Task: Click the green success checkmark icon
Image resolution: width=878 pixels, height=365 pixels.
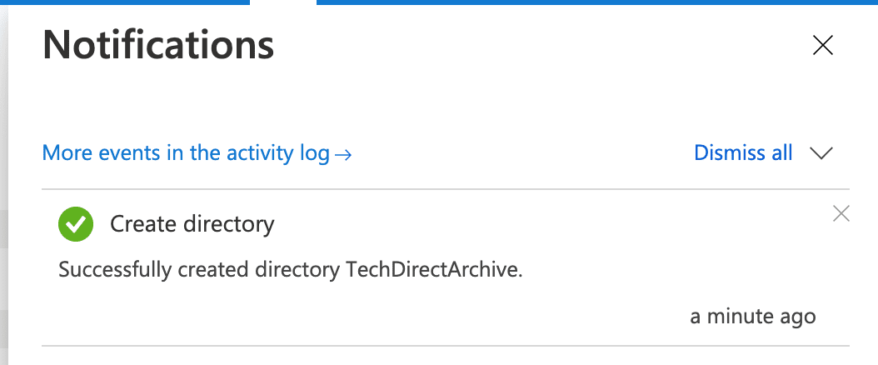Action: [76, 223]
